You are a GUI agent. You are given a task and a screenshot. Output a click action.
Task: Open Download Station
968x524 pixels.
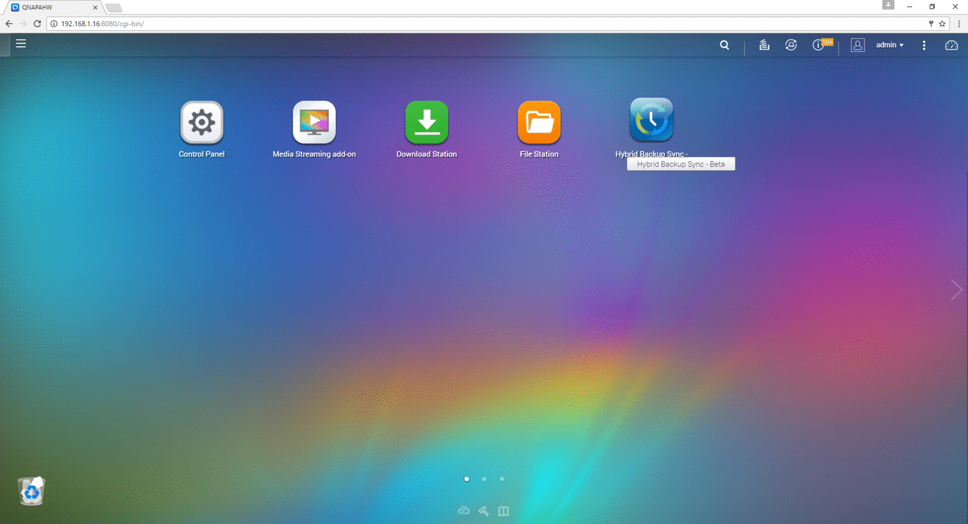[426, 122]
